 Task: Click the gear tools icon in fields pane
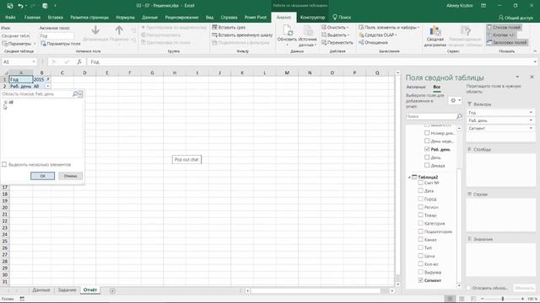tap(454, 100)
